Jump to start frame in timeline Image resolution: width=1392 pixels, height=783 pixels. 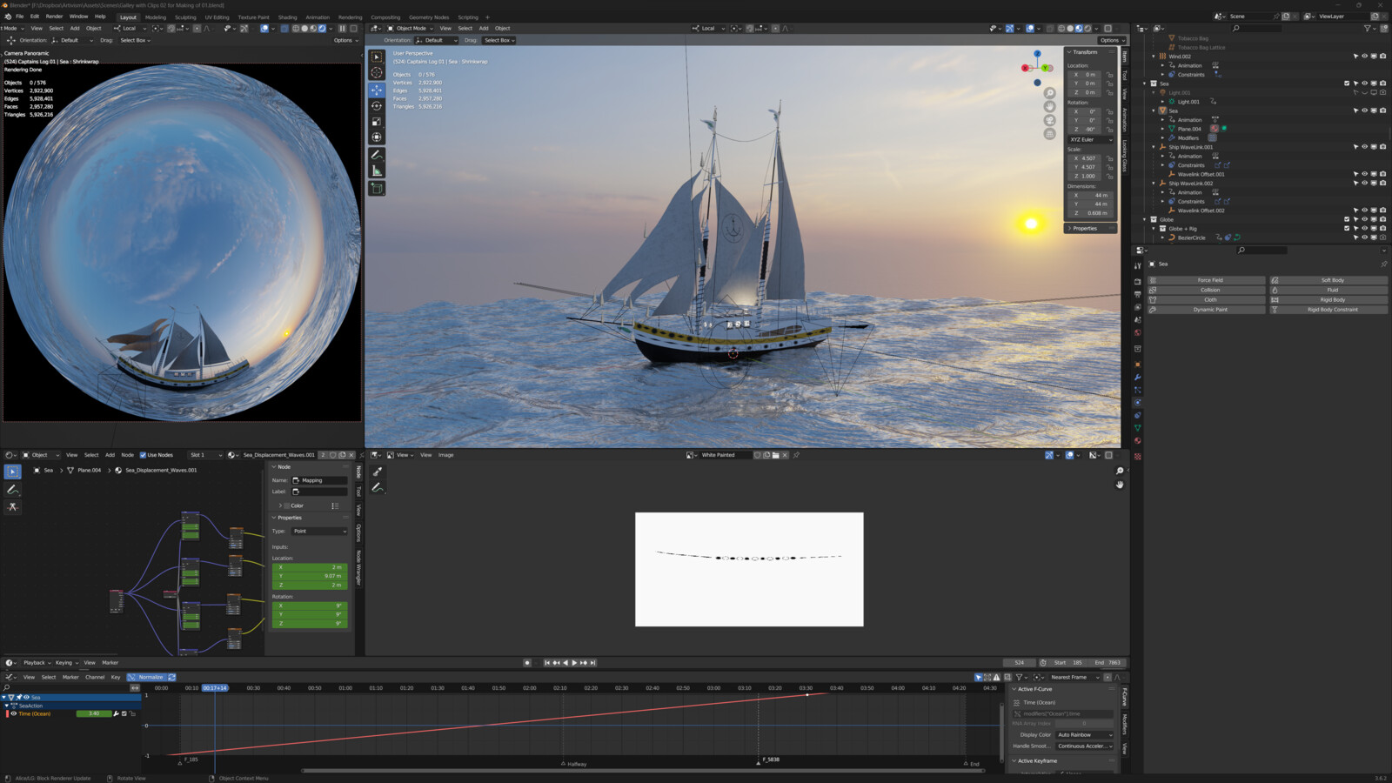pos(546,663)
